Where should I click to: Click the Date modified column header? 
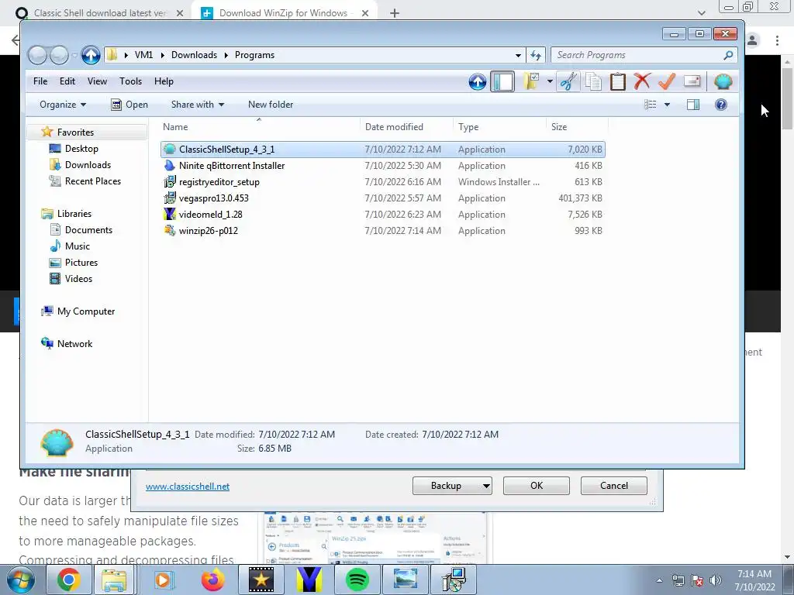tap(406, 127)
